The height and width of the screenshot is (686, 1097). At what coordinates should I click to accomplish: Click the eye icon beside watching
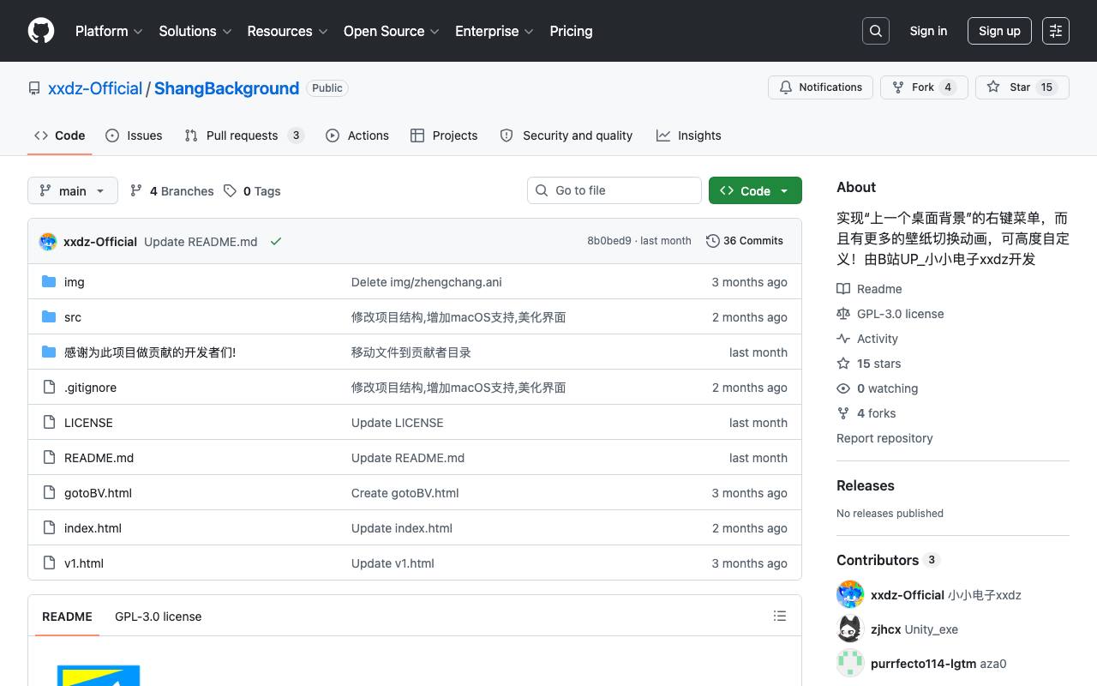[843, 388]
